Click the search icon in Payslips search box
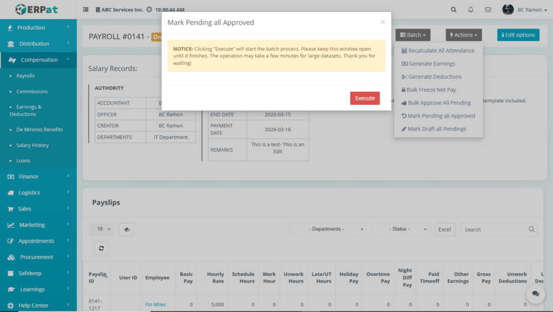Screen dimensions: 553x312 532,229
